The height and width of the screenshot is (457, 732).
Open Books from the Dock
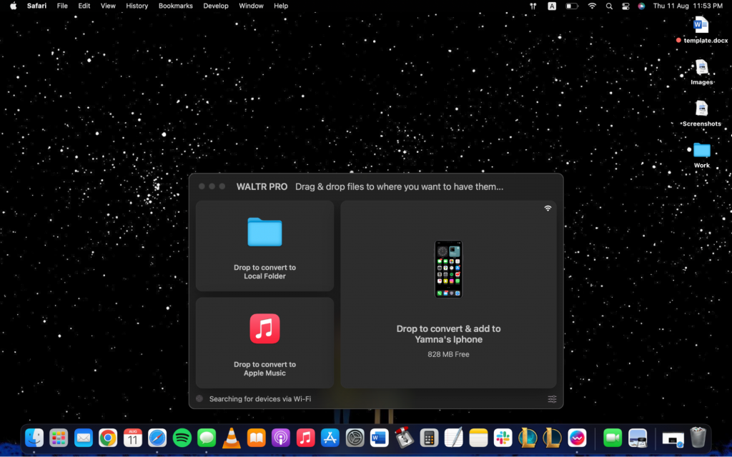(256, 438)
